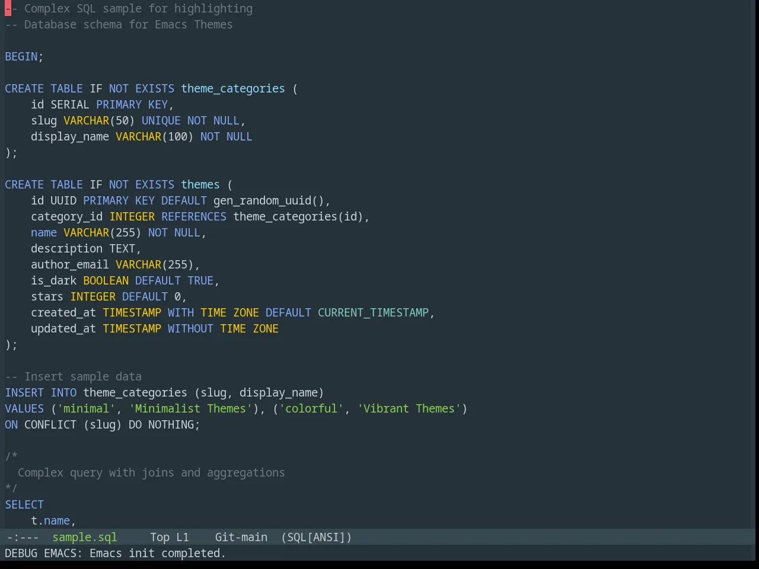Click gen_random_uuid() function call

269,200
